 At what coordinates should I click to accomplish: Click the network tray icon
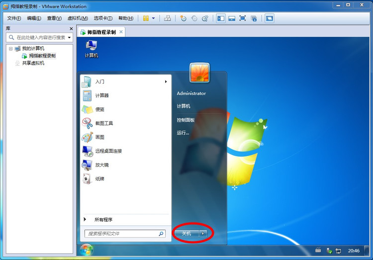(338, 251)
